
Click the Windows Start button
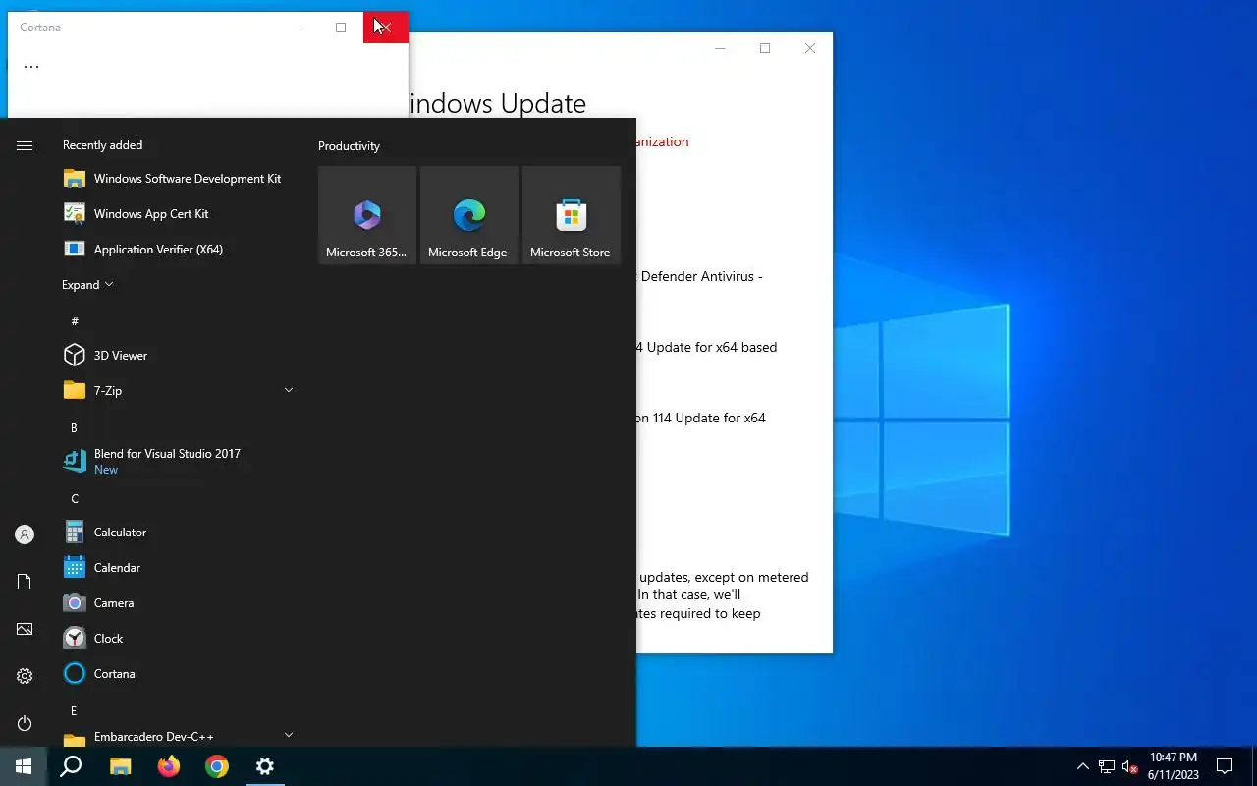[24, 766]
